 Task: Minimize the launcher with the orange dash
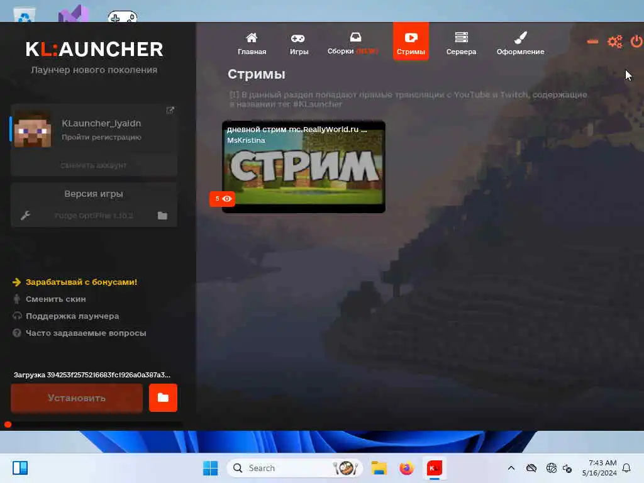pos(592,41)
